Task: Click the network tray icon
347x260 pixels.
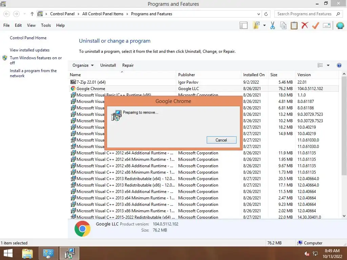Action: coord(315,254)
